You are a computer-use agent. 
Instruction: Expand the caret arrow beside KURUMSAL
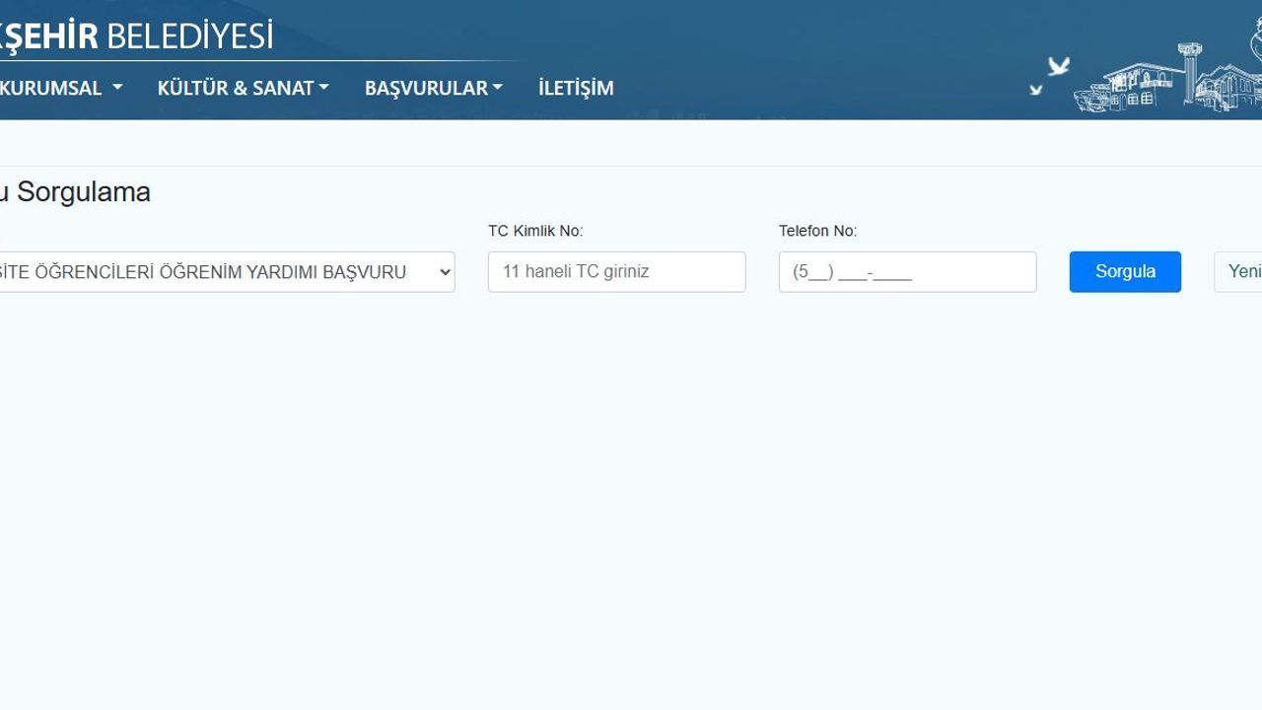117,88
